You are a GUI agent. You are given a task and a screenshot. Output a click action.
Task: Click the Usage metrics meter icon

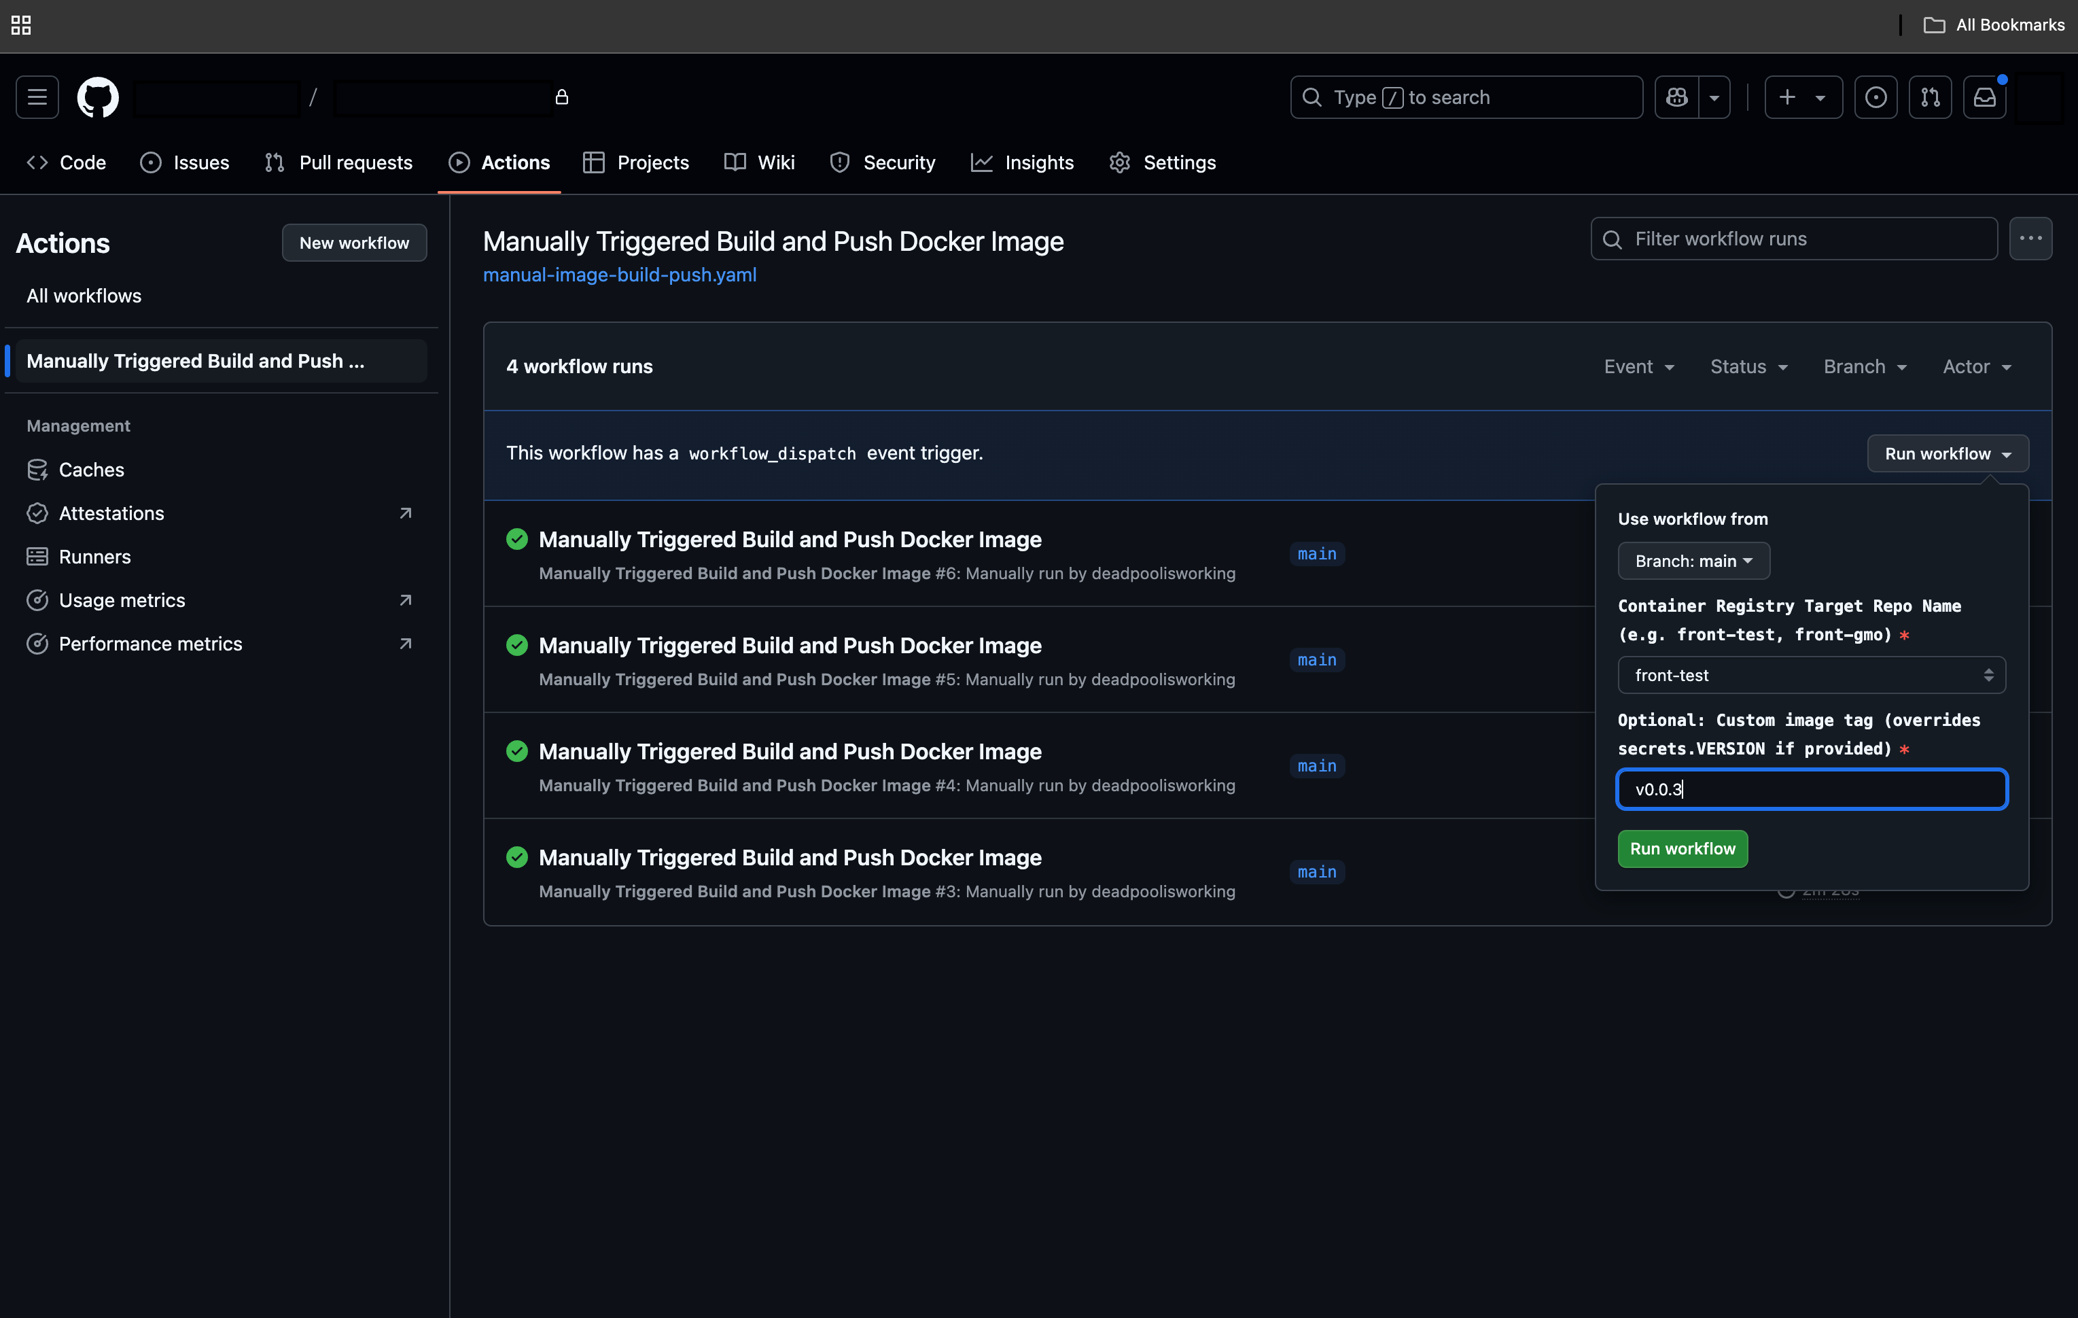click(37, 600)
